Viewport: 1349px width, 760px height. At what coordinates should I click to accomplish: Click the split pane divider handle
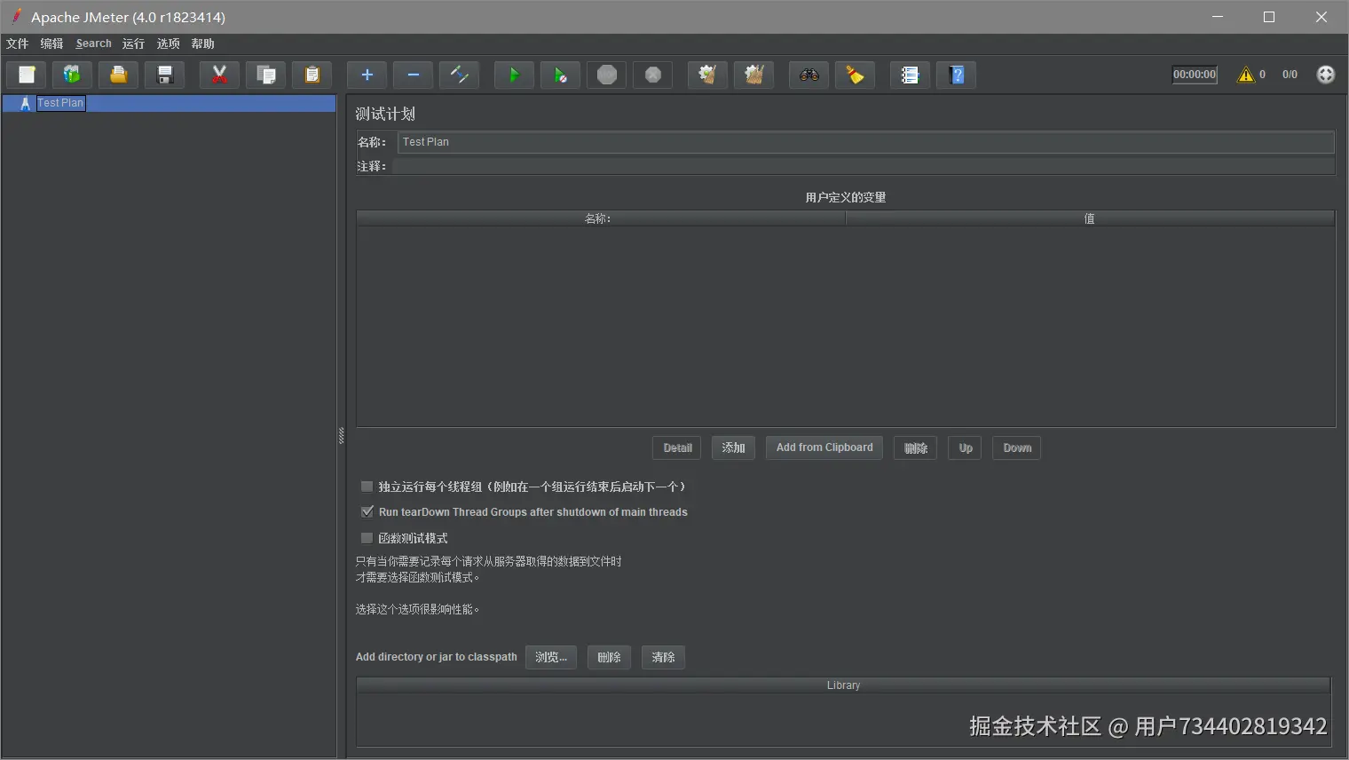coord(341,435)
